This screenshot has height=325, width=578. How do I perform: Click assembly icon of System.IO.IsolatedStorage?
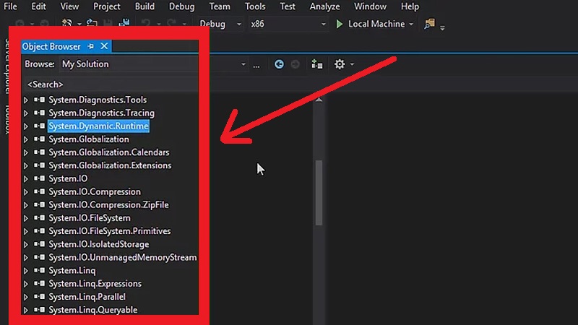40,244
